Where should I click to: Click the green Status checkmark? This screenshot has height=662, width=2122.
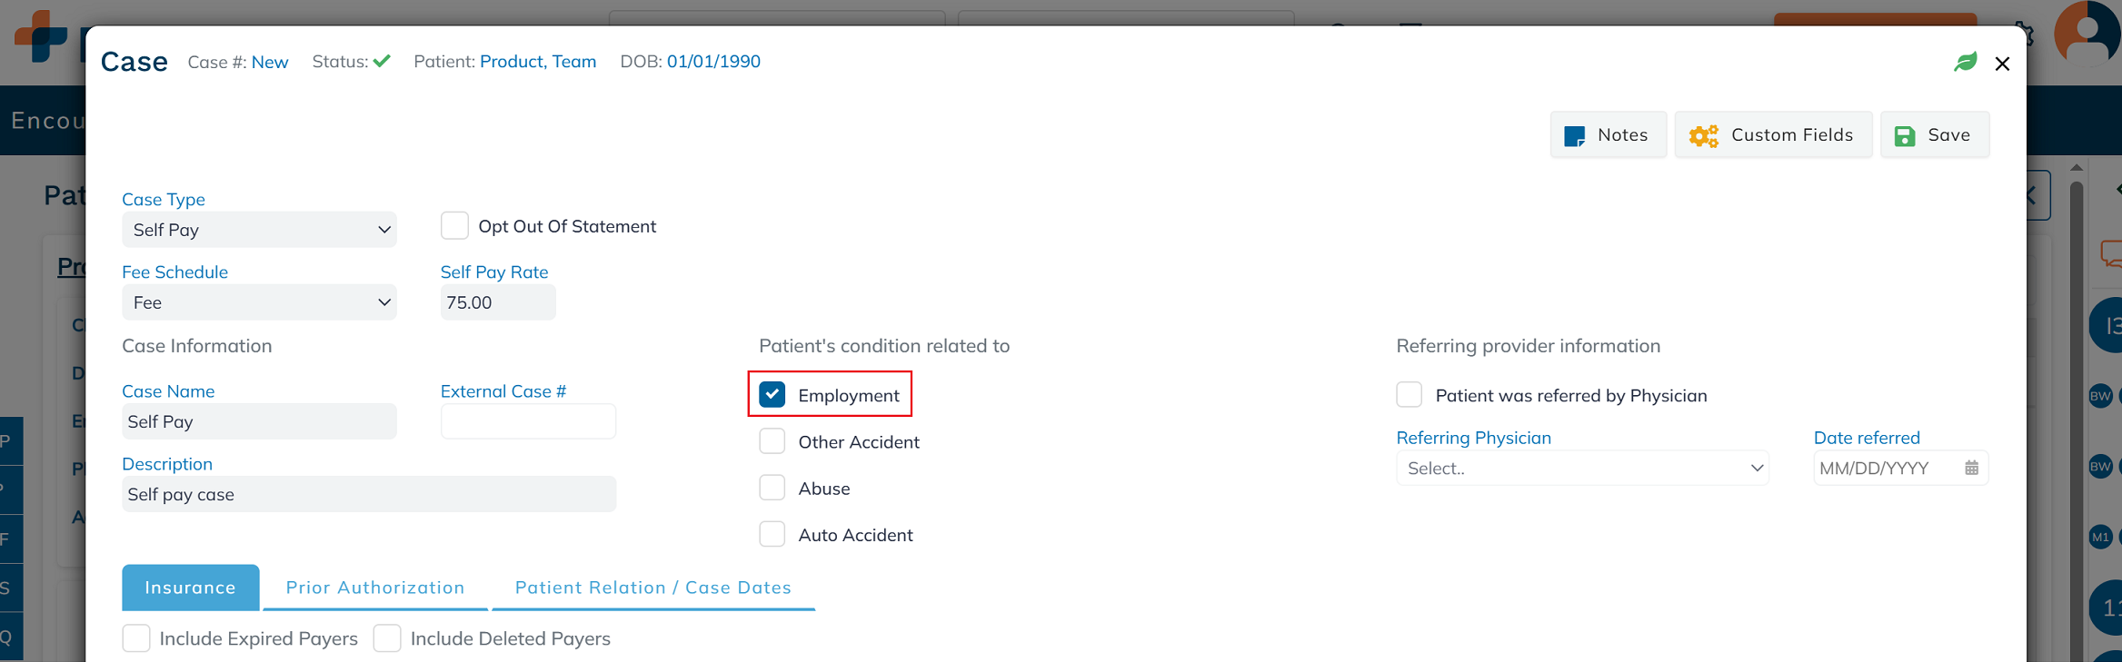tap(382, 61)
